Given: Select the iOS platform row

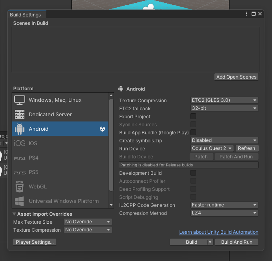Looking at the screenshot, I should [x=60, y=143].
